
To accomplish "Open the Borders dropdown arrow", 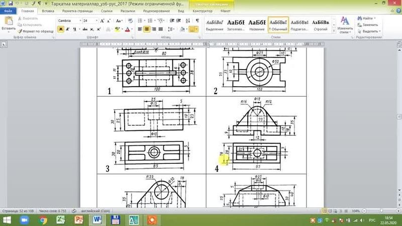I will (x=196, y=29).
